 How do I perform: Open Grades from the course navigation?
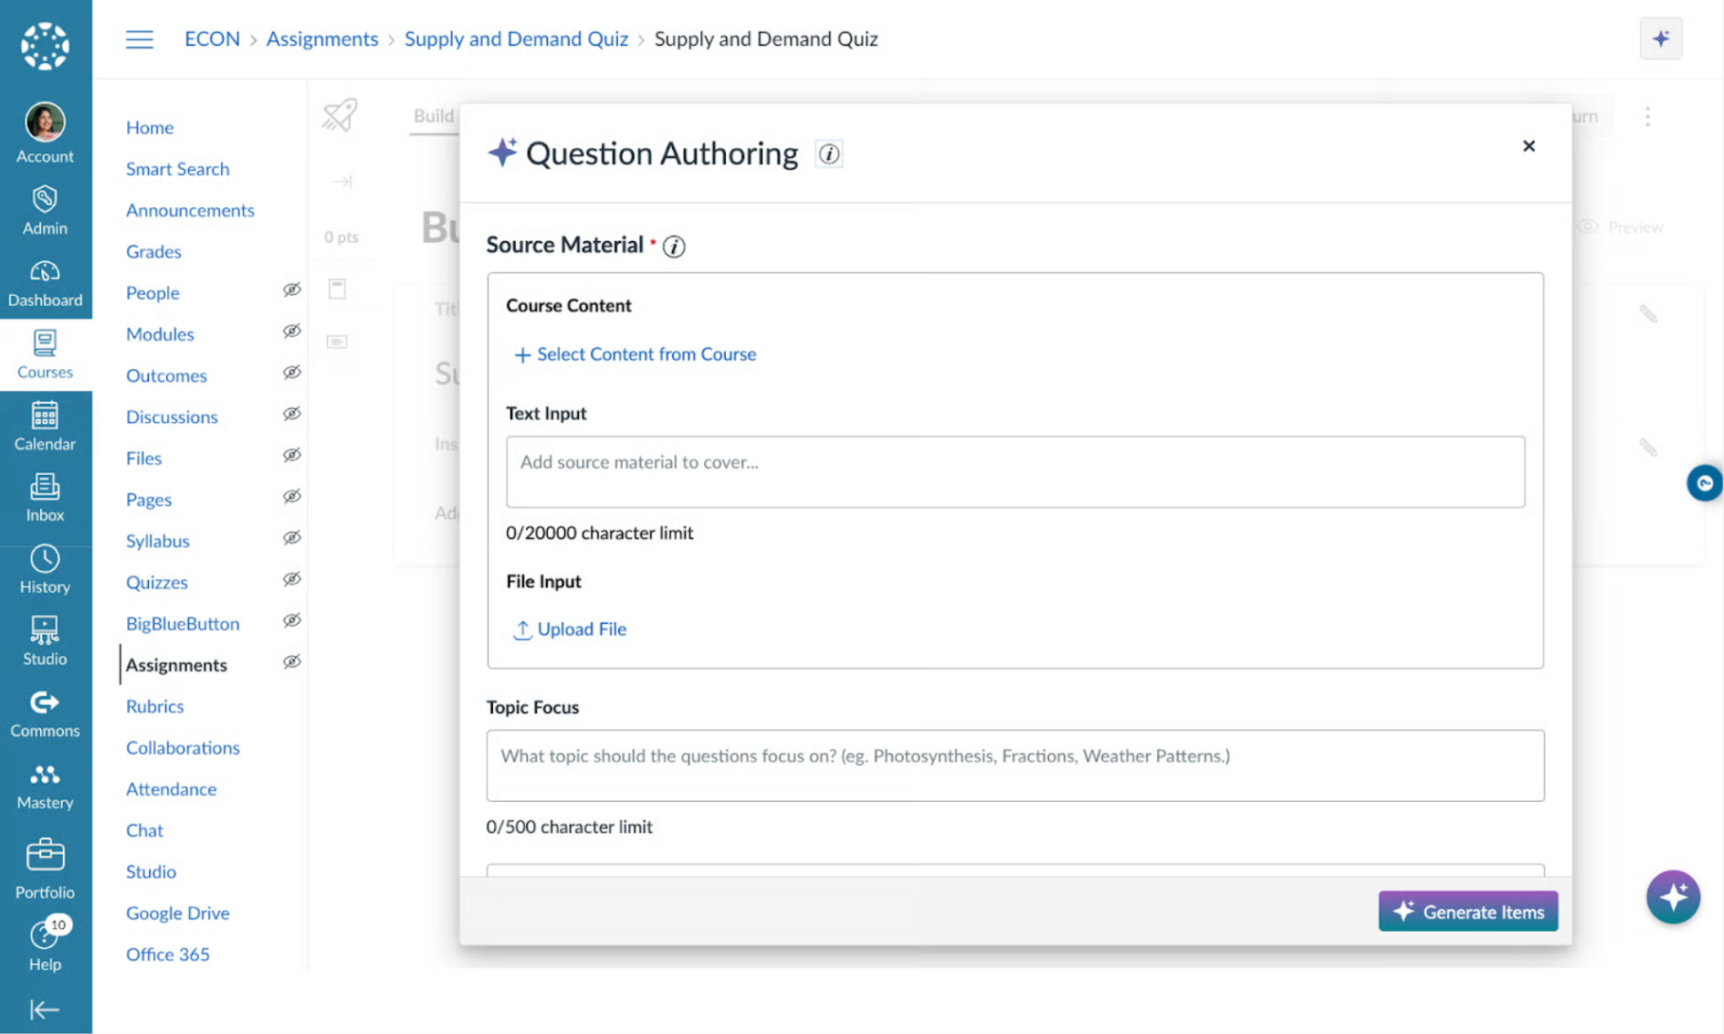(x=152, y=251)
